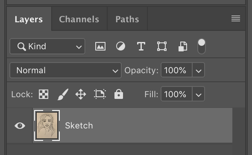Click the Opacity 100% value field
252x155 pixels.
pos(176,70)
